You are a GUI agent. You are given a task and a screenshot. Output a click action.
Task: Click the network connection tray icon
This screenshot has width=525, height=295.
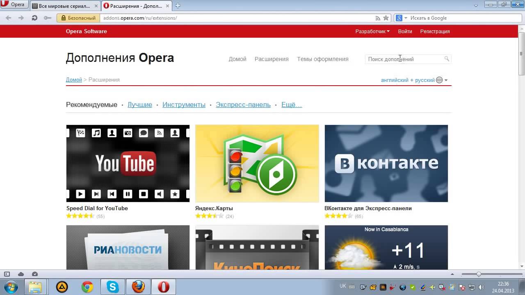471,287
